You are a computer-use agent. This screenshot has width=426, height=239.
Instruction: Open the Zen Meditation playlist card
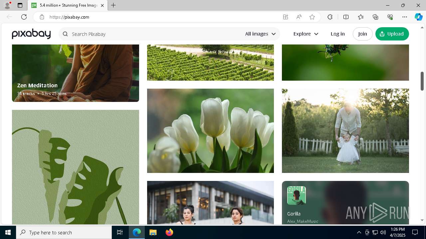(76, 73)
